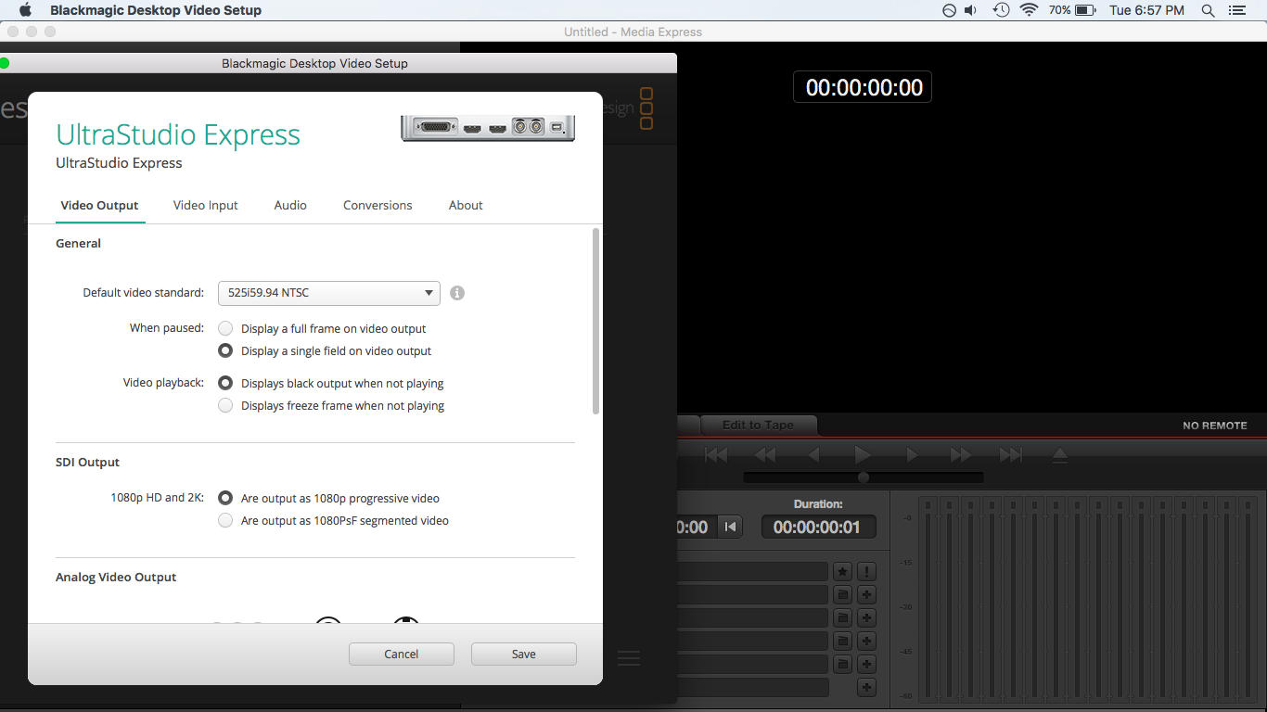The image size is (1267, 712).
Task: Switch to Edit to Tape tab
Action: (x=759, y=425)
